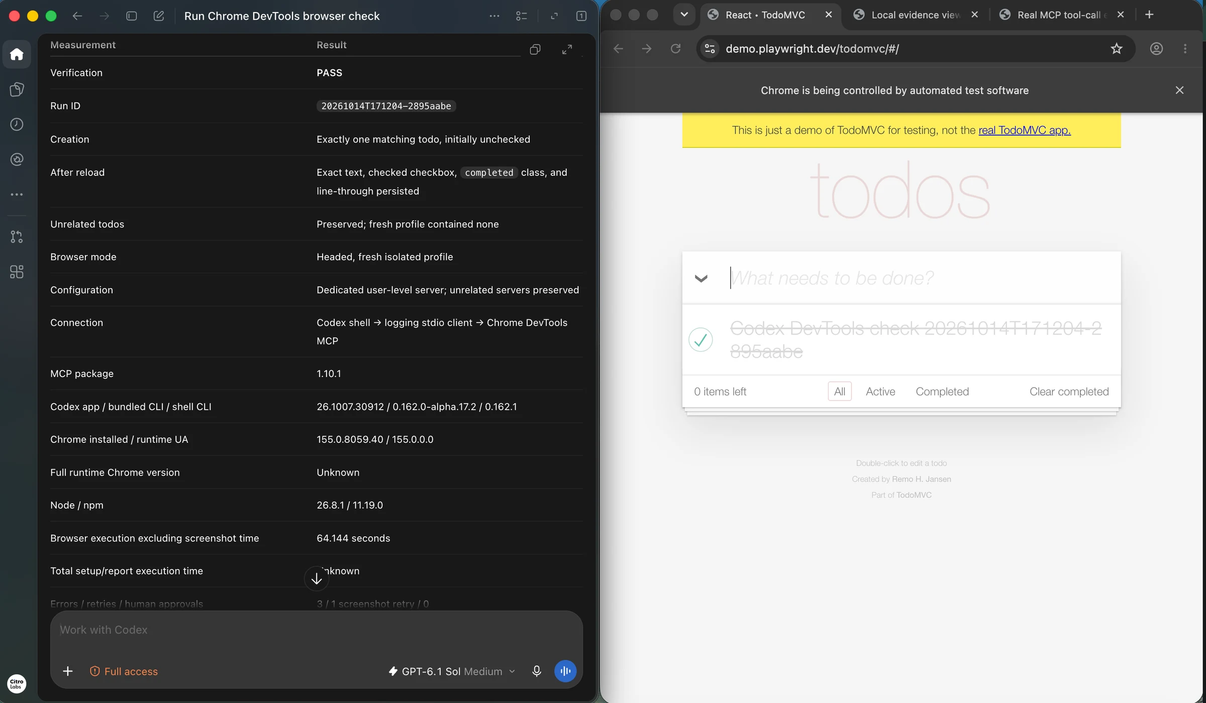
Task: Bookmark this page with the star icon
Action: click(1116, 49)
